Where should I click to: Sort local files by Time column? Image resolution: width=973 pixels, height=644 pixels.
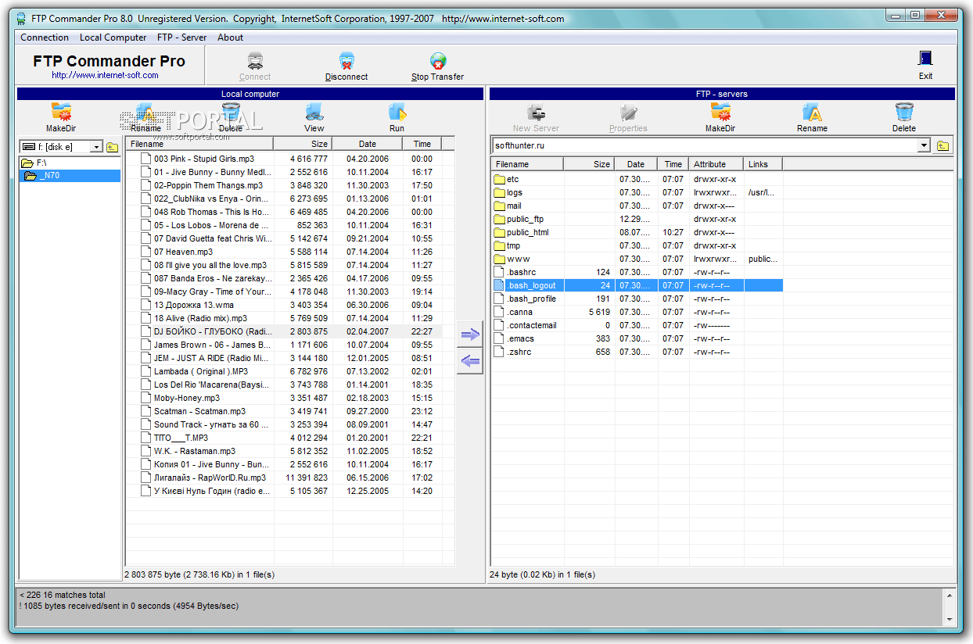tap(422, 144)
